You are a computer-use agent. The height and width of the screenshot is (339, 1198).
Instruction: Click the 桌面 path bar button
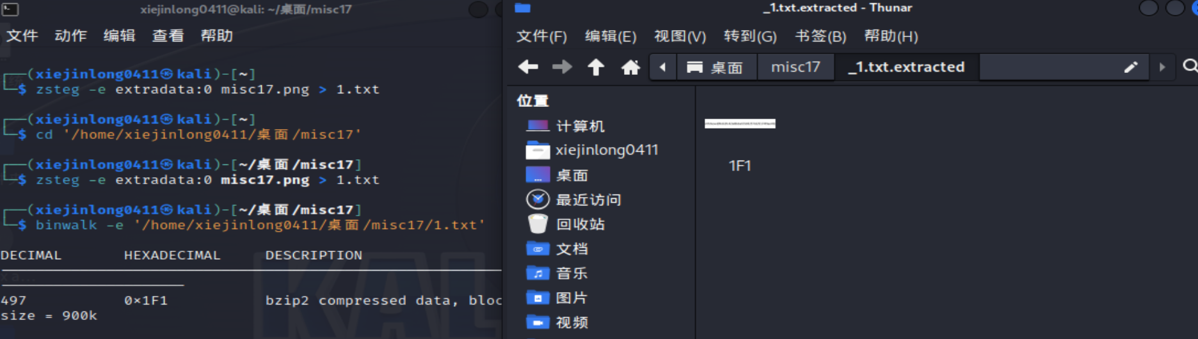point(715,67)
